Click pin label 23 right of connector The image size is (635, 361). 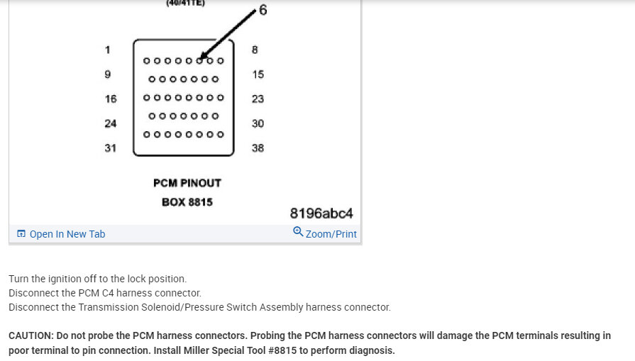click(x=258, y=99)
